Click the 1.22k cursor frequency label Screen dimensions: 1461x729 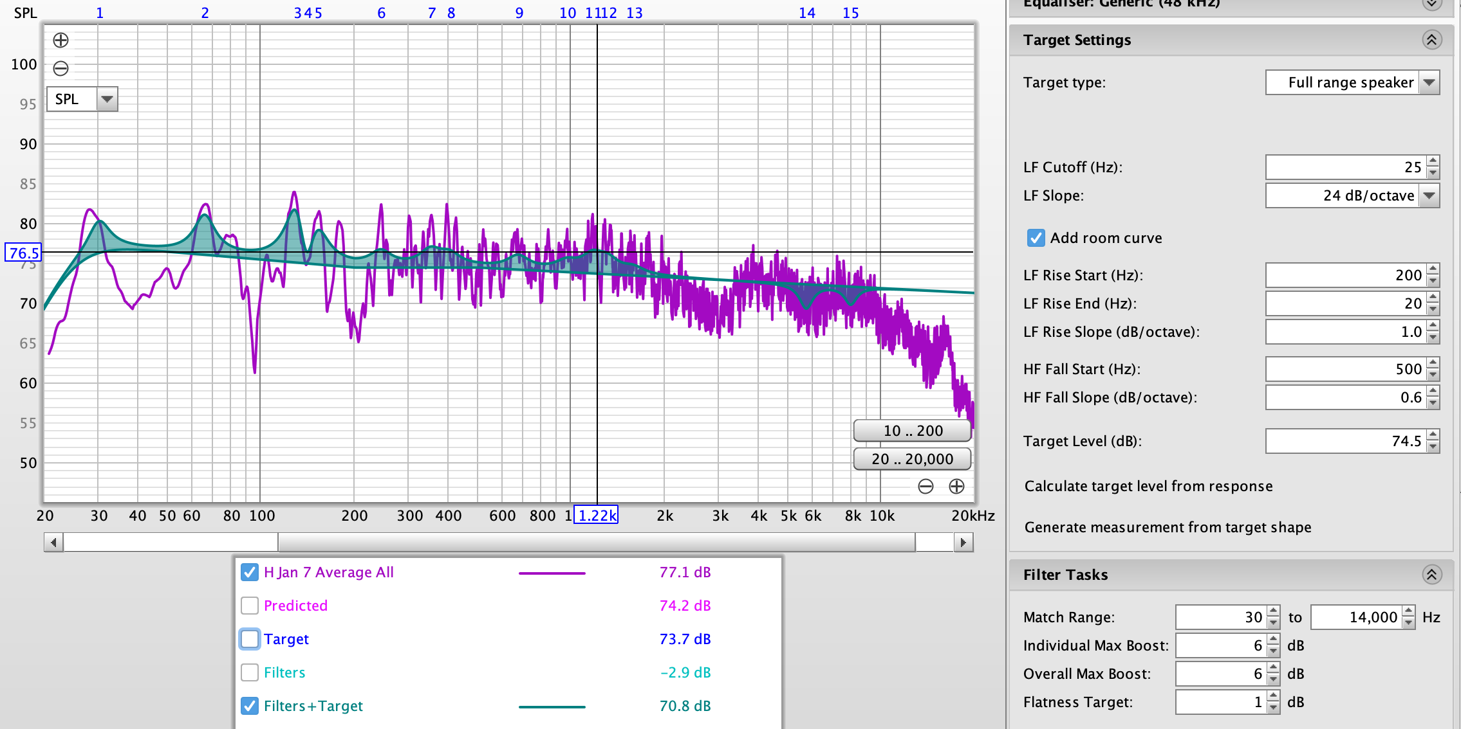(x=596, y=515)
